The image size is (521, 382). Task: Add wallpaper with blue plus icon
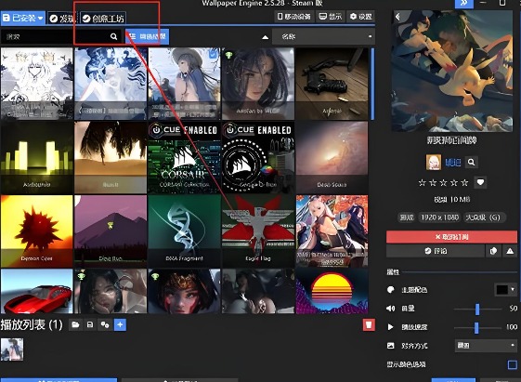tap(120, 324)
